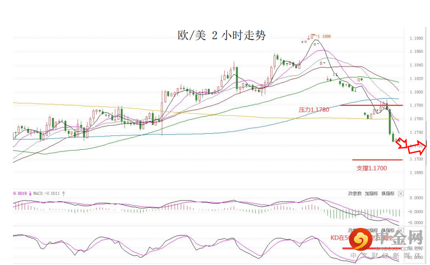Screen dimensions: 430x265
Task: Click the 1.1780 price axis label
Action: point(416,105)
